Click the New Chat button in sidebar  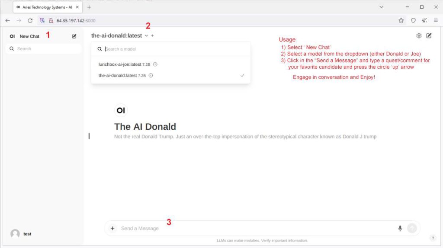(x=29, y=36)
